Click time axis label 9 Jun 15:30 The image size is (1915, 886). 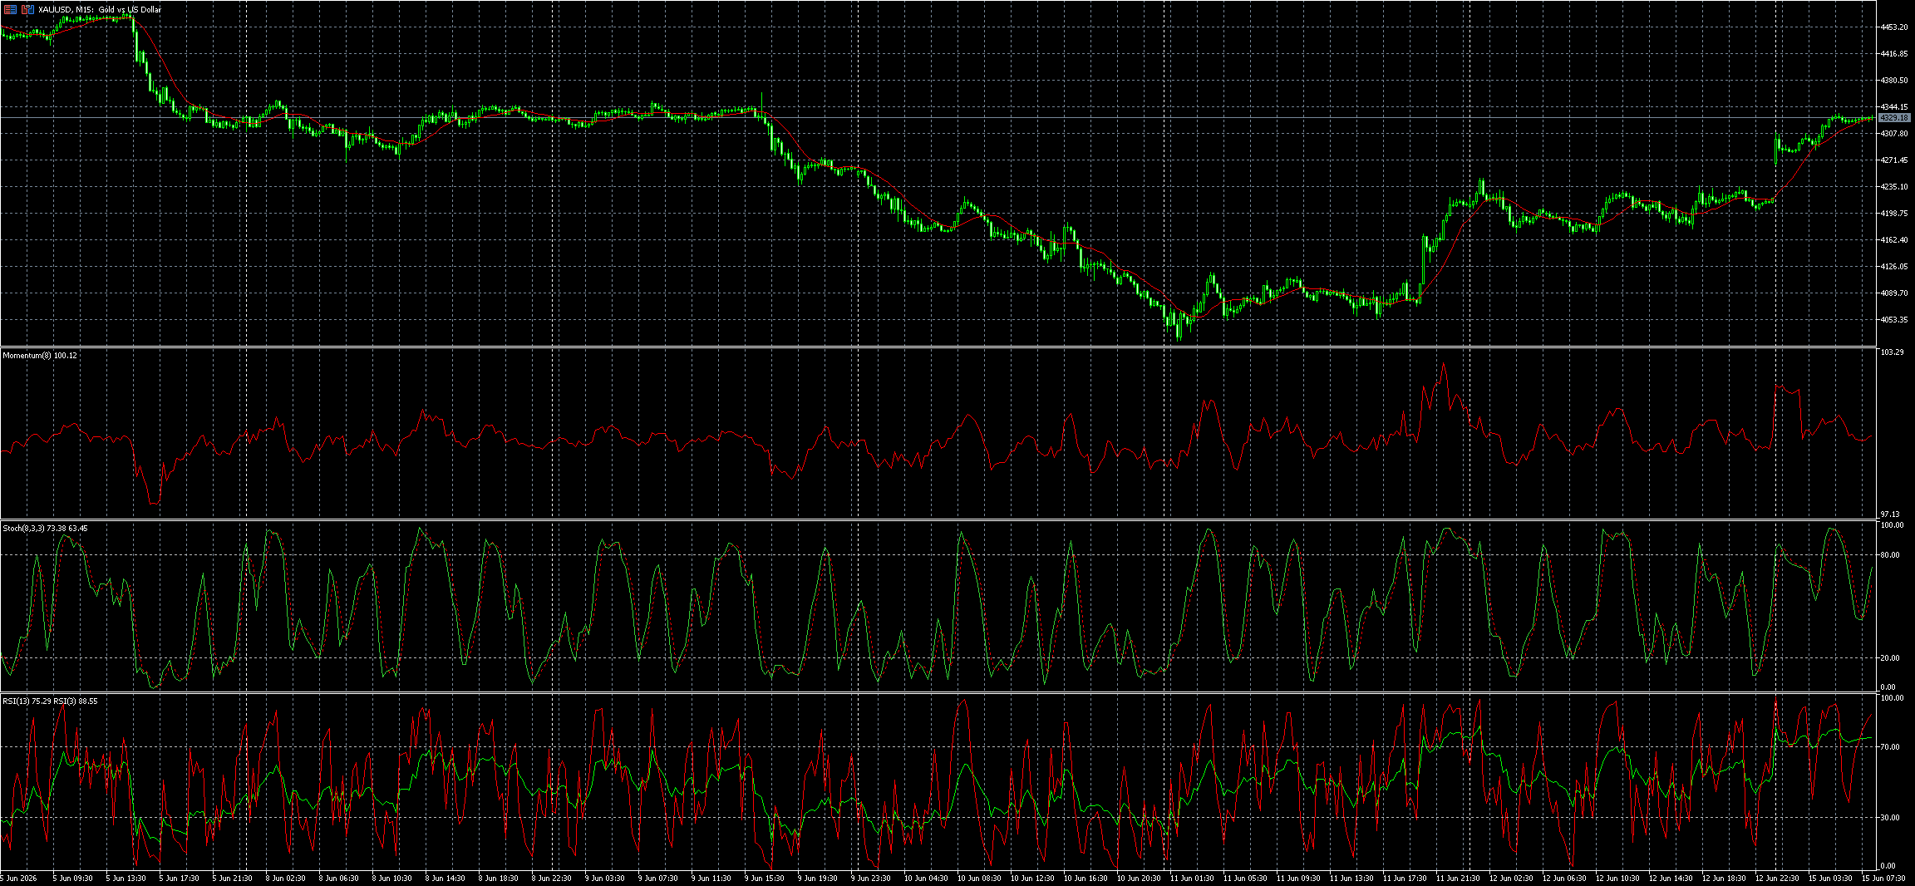click(x=765, y=878)
